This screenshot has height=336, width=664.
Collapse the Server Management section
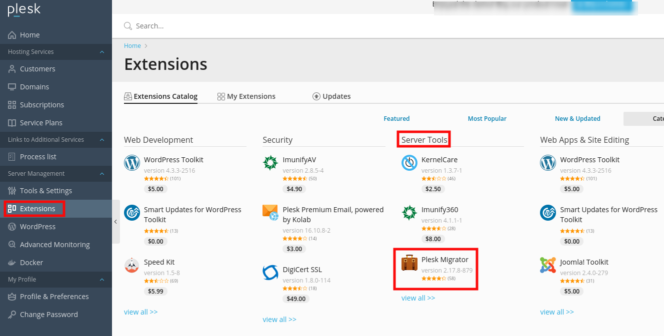tap(102, 174)
